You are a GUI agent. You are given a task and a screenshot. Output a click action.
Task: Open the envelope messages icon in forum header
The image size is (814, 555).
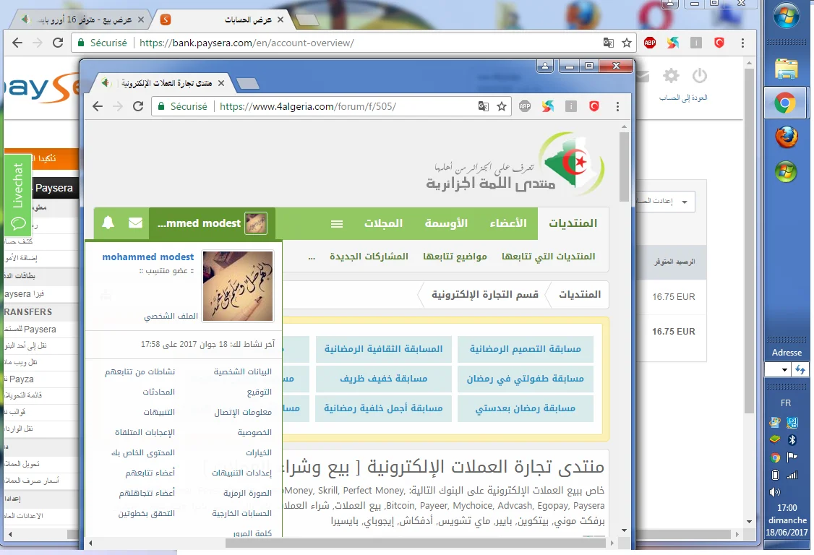pyautogui.click(x=135, y=223)
